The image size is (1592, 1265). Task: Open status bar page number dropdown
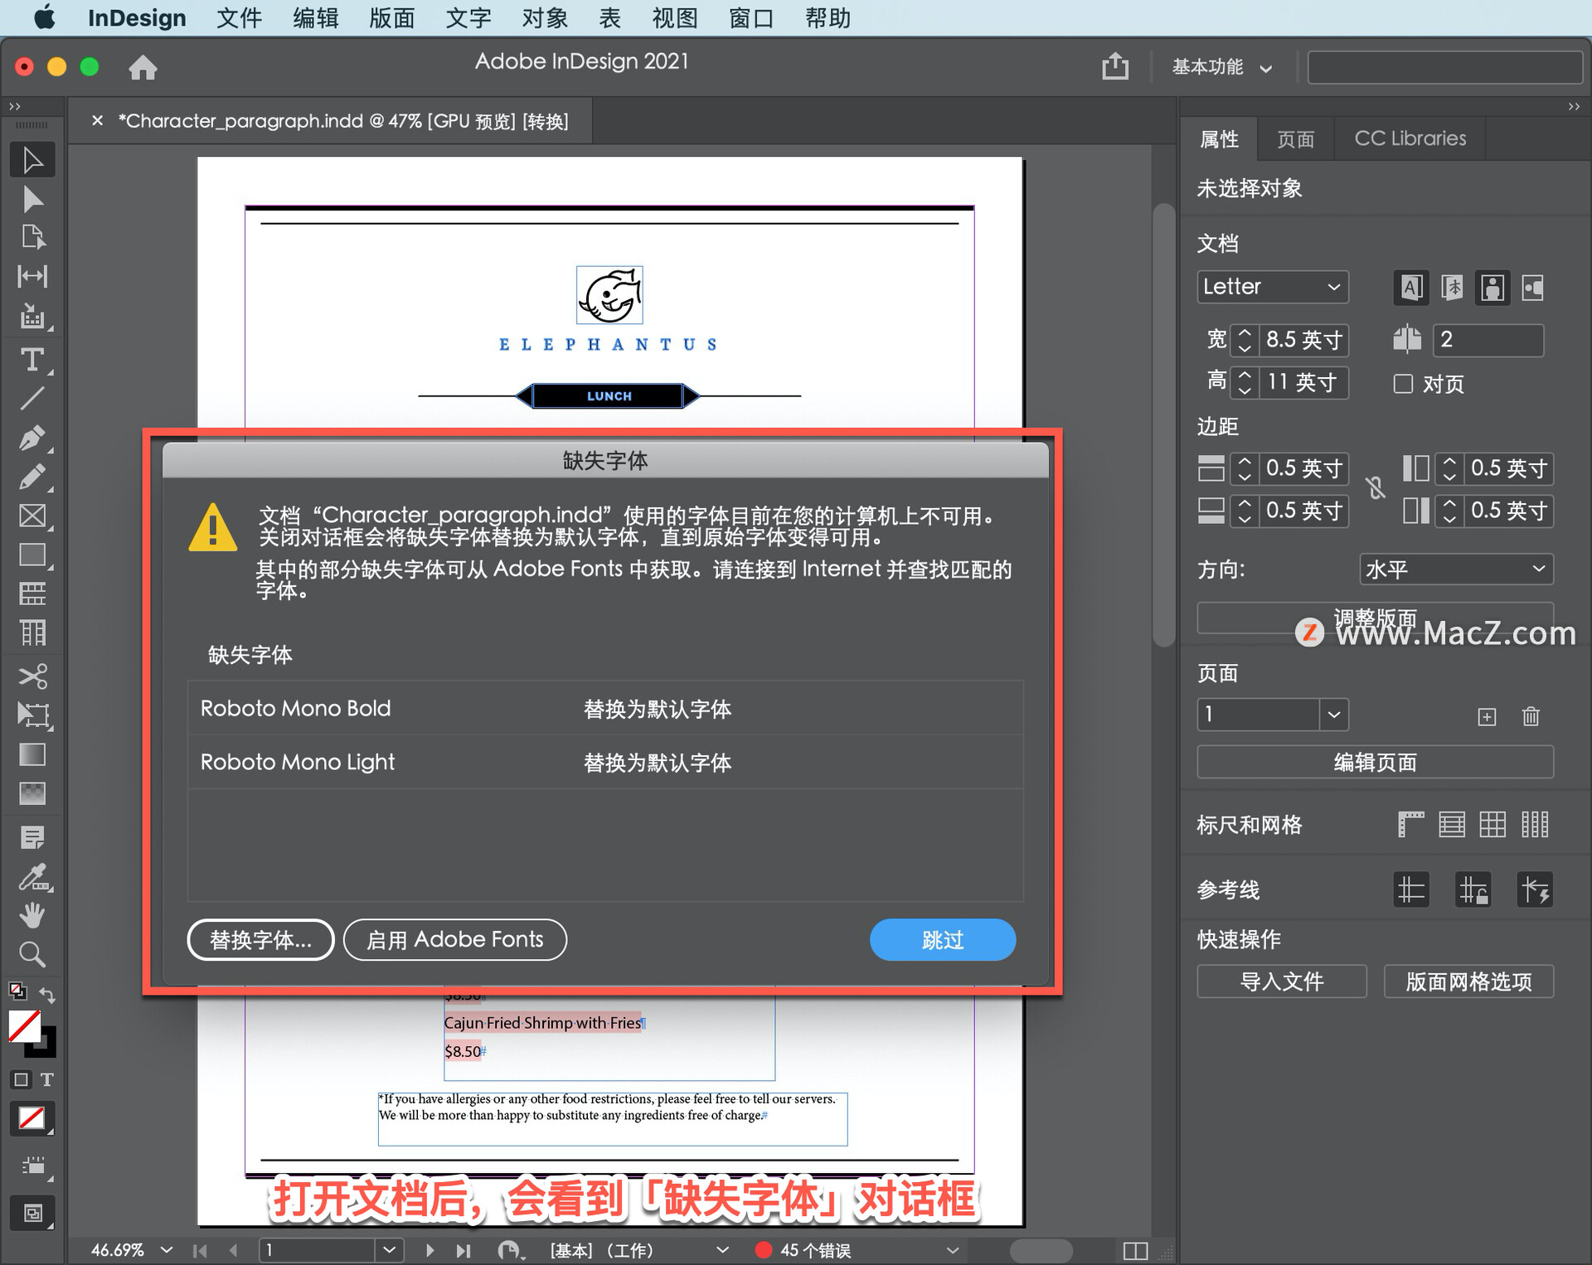point(390,1249)
